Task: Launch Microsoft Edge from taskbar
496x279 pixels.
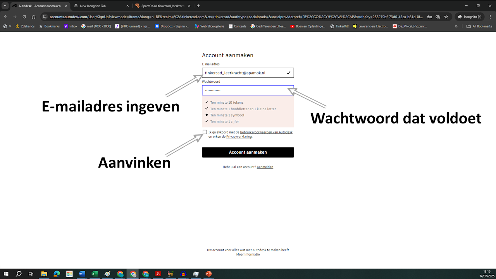Action: point(57,274)
